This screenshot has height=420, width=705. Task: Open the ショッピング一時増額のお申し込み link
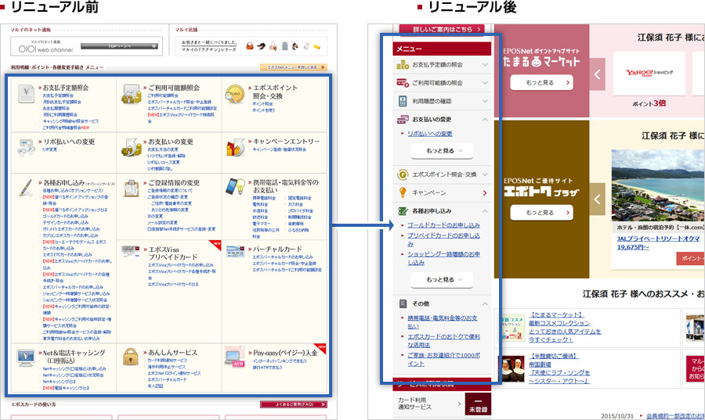pyautogui.click(x=444, y=258)
